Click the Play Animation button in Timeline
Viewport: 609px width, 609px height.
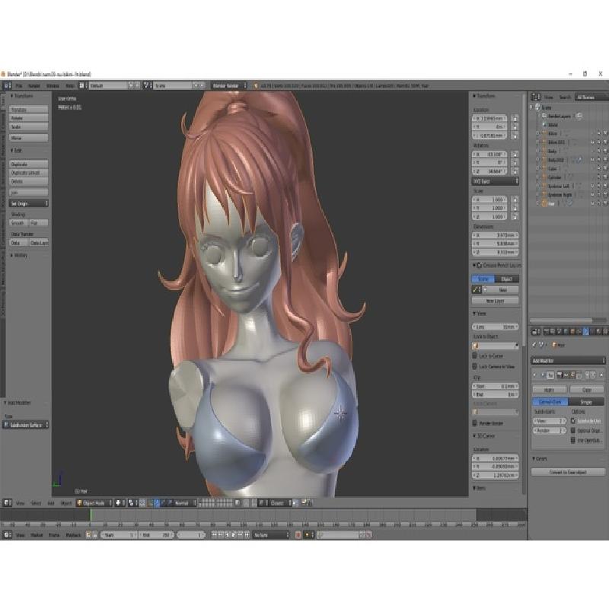[x=234, y=535]
